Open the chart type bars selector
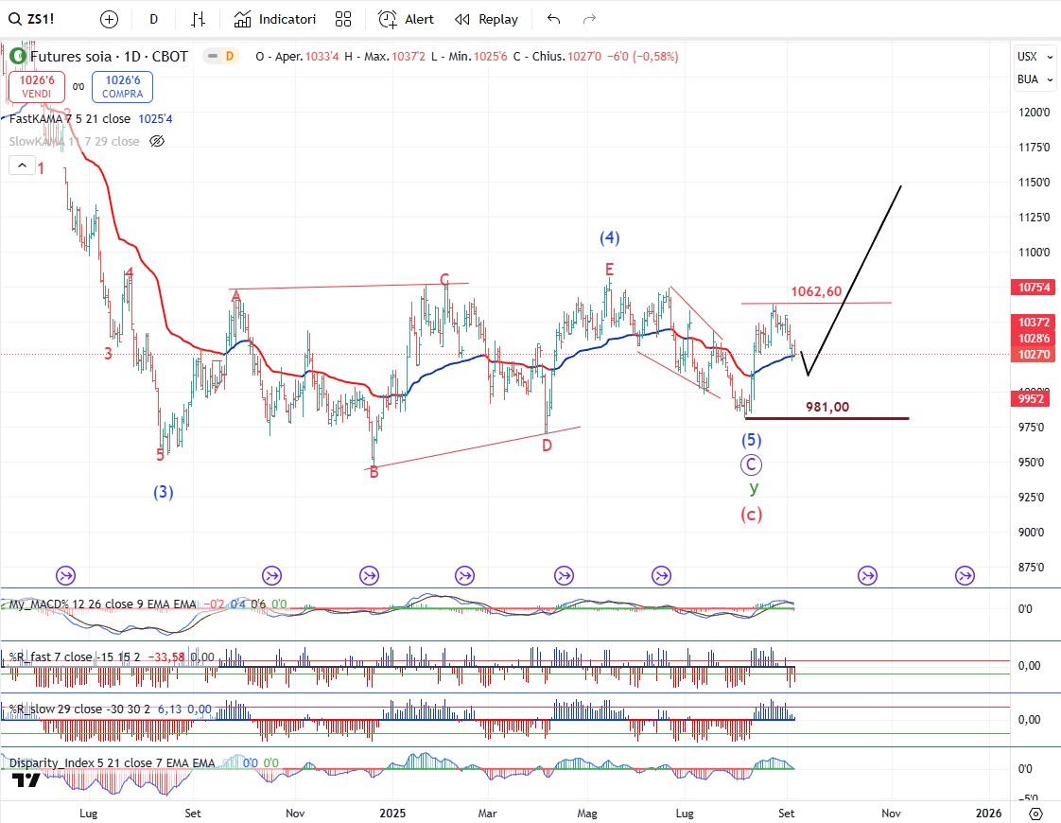Screen dimensions: 1061x823 tap(198, 19)
